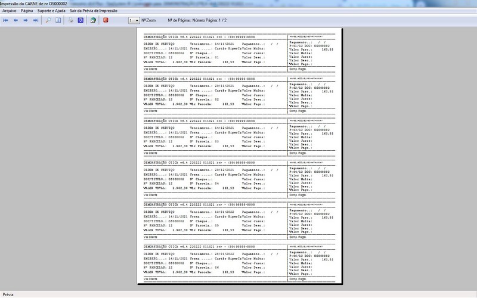
Task: Click Vencimento 28/01/2022 in the sixth slip
Action: 212,254
